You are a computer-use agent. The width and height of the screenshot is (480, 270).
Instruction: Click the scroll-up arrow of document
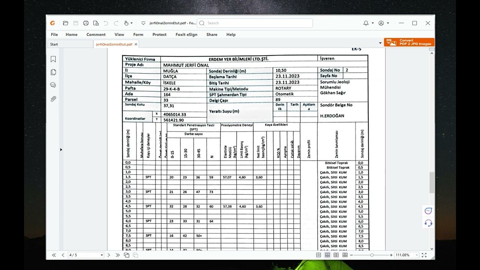tap(432, 53)
